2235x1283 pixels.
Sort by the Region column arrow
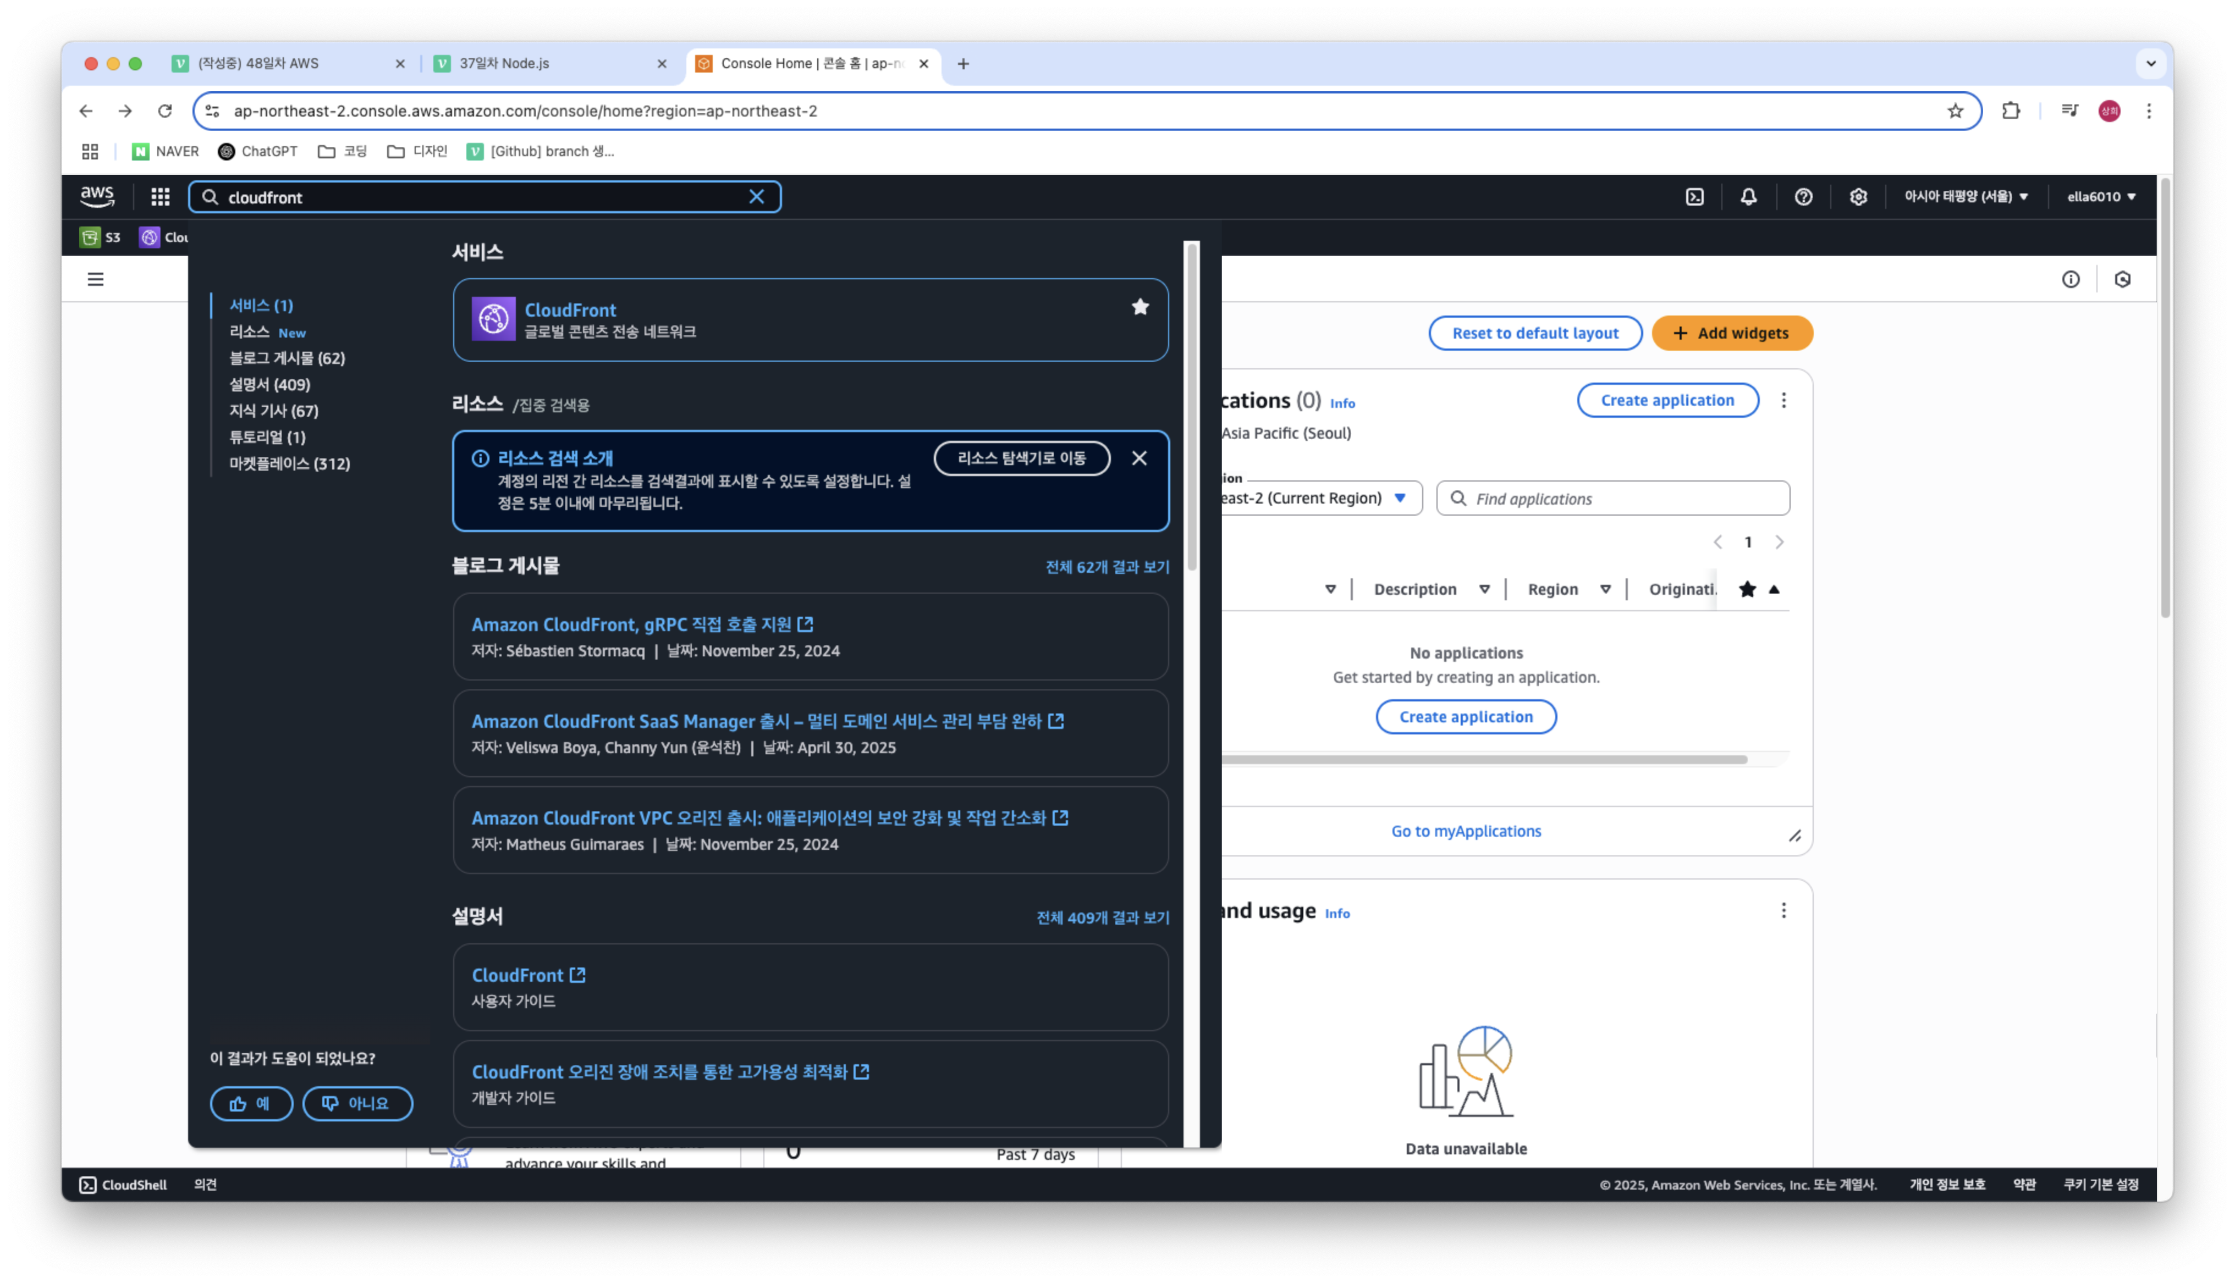[x=1606, y=589]
